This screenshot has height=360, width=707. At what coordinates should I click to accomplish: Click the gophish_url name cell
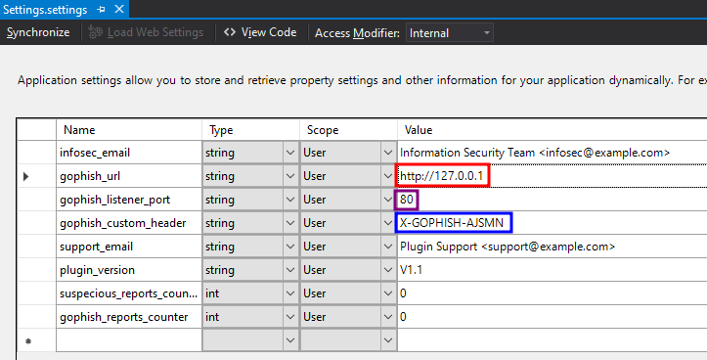tap(129, 176)
